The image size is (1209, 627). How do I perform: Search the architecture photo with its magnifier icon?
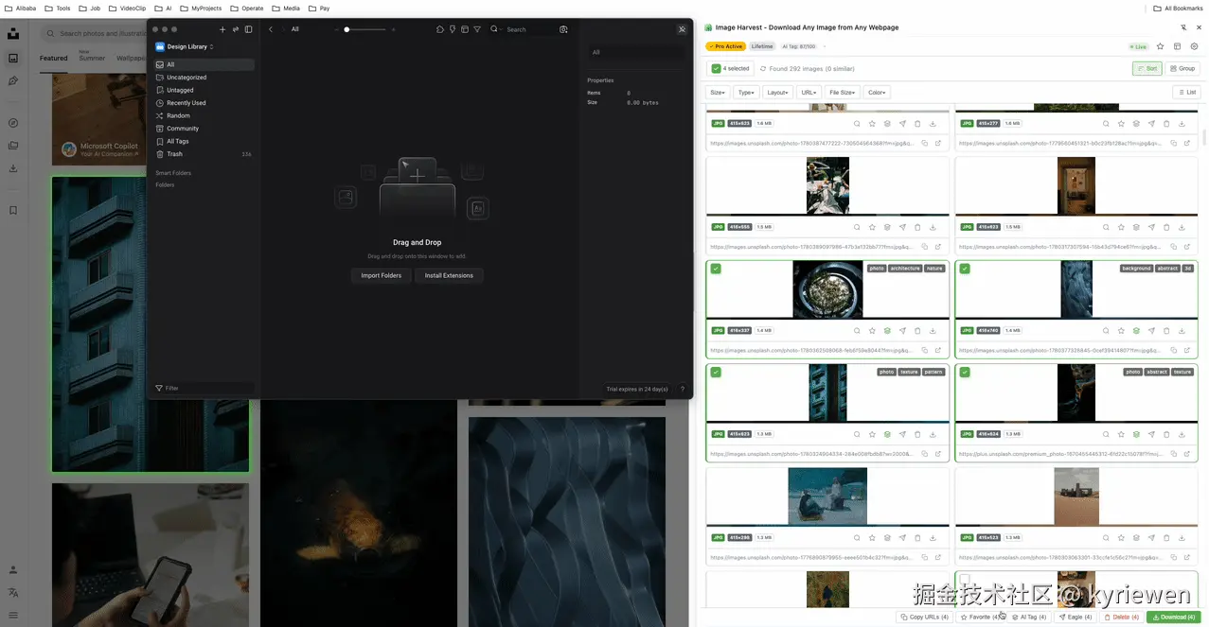point(857,331)
